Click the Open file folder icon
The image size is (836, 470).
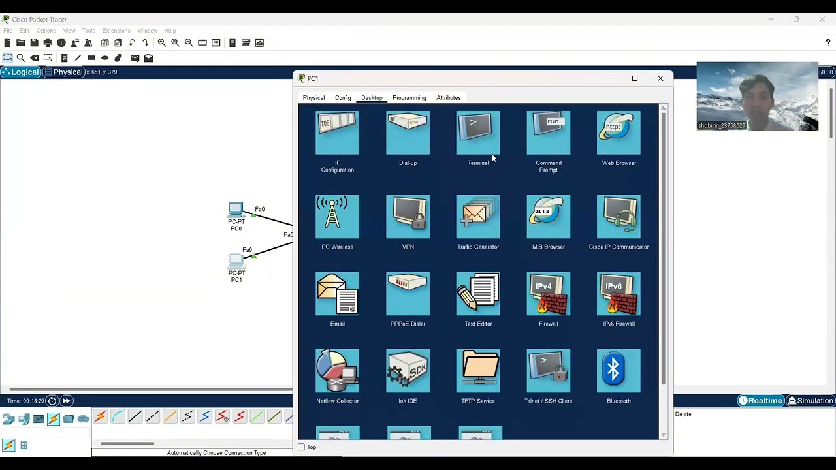(21, 42)
